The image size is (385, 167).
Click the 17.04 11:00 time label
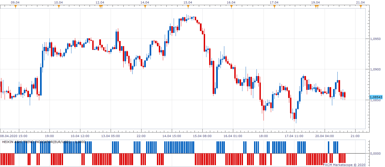294,136
